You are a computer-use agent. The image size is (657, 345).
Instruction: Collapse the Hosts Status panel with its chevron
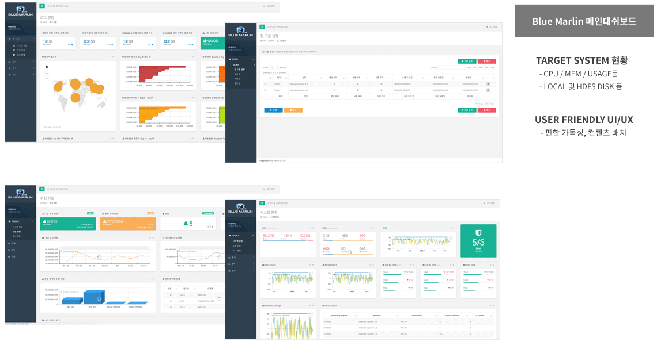point(490,306)
